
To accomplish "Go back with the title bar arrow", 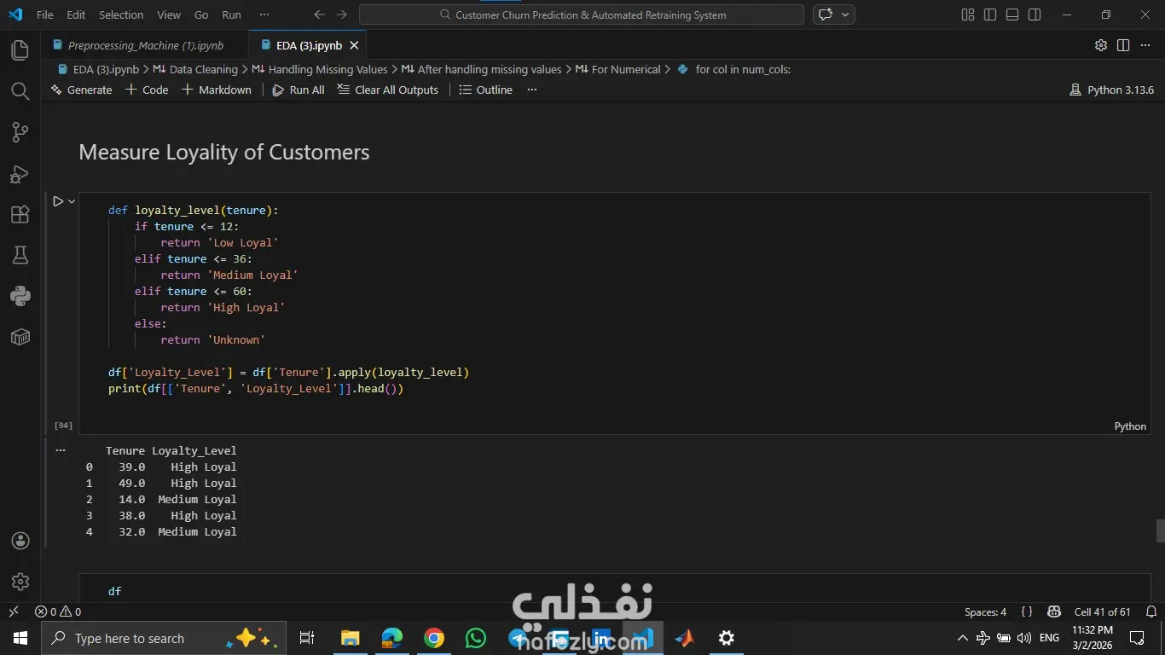I will point(319,14).
